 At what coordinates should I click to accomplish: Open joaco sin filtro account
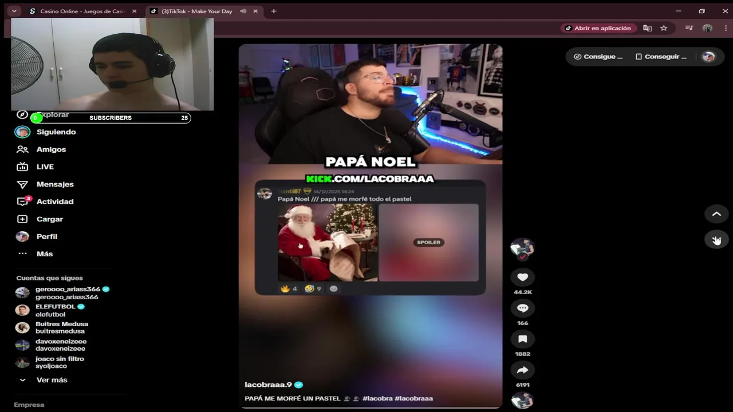60,362
